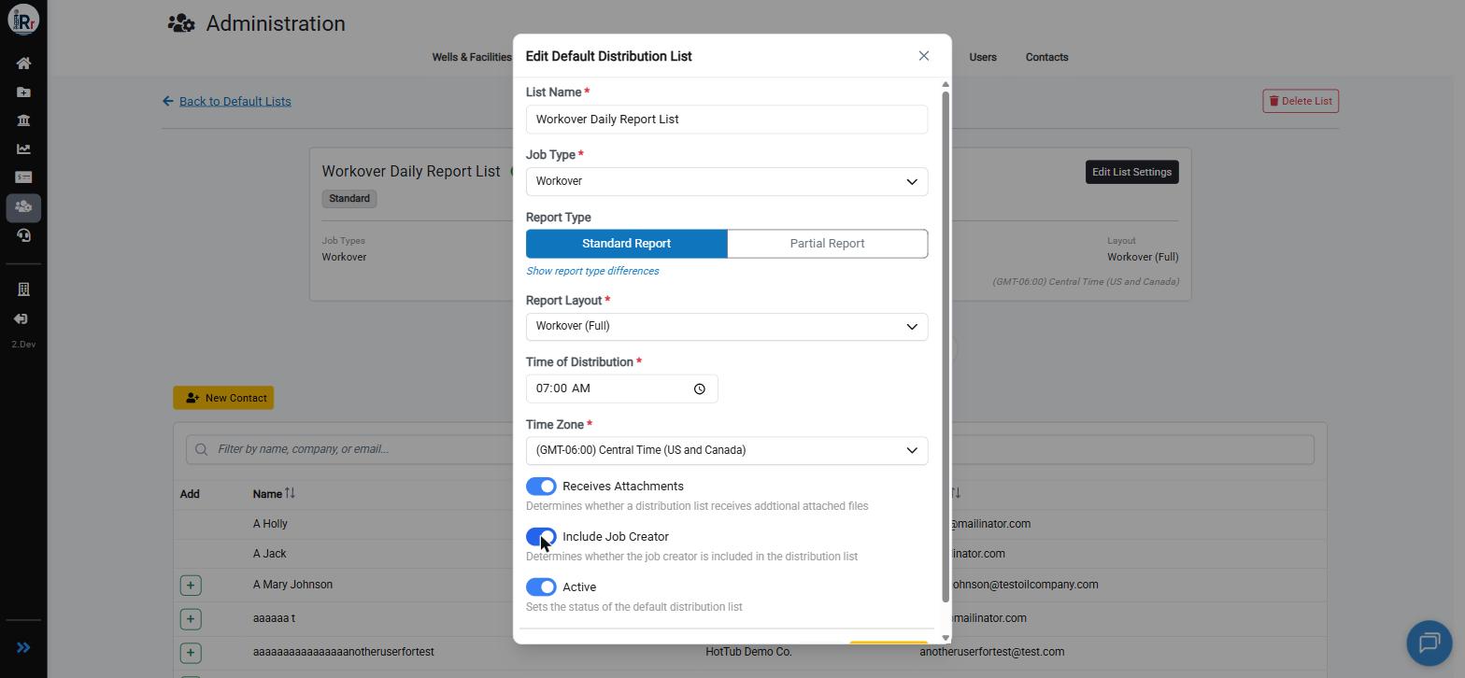The image size is (1465, 678).
Task: Open the chat widget bubble
Action: (1429, 642)
